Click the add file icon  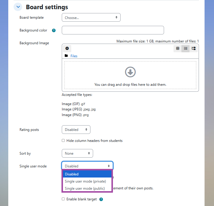coord(67,48)
